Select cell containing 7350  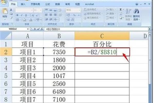click(59, 52)
